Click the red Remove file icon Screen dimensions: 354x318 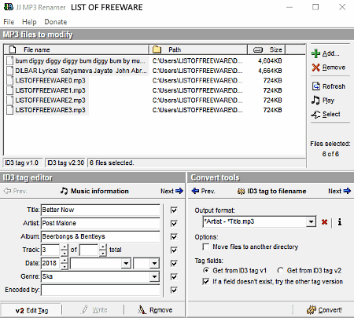(315, 68)
